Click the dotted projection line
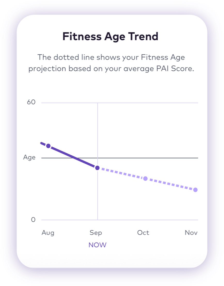224x286 pixels. click(121, 173)
